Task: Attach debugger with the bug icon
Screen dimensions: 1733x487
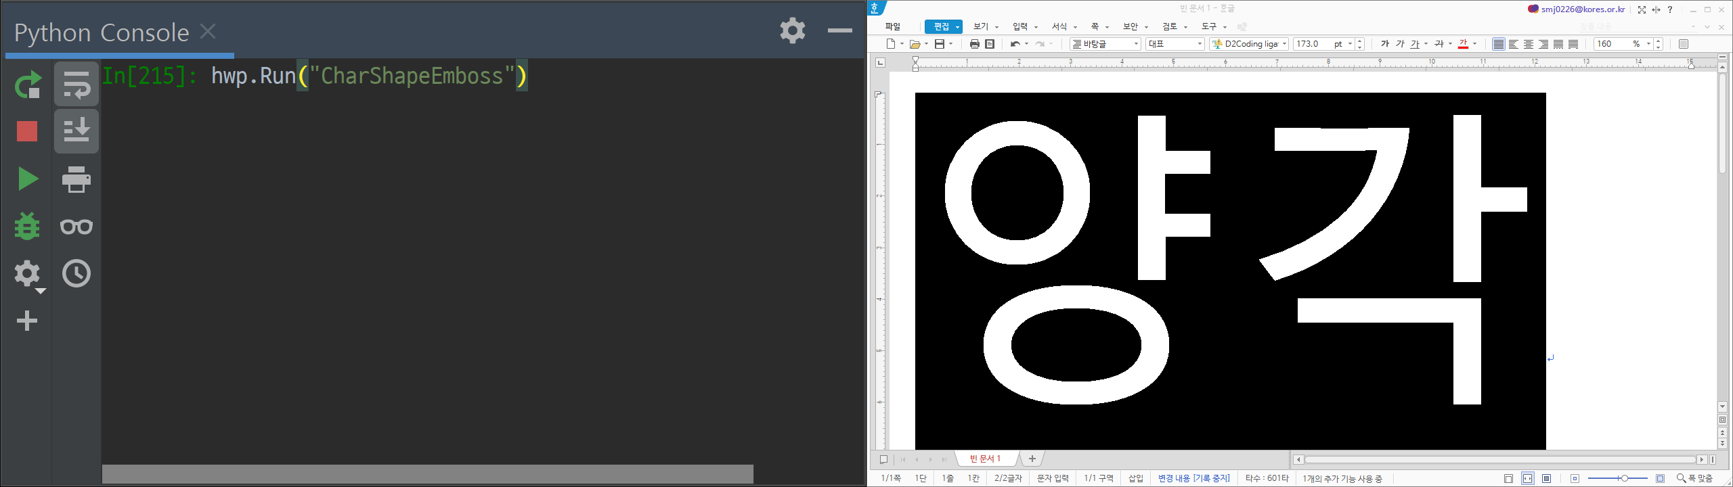Action: pos(27,226)
